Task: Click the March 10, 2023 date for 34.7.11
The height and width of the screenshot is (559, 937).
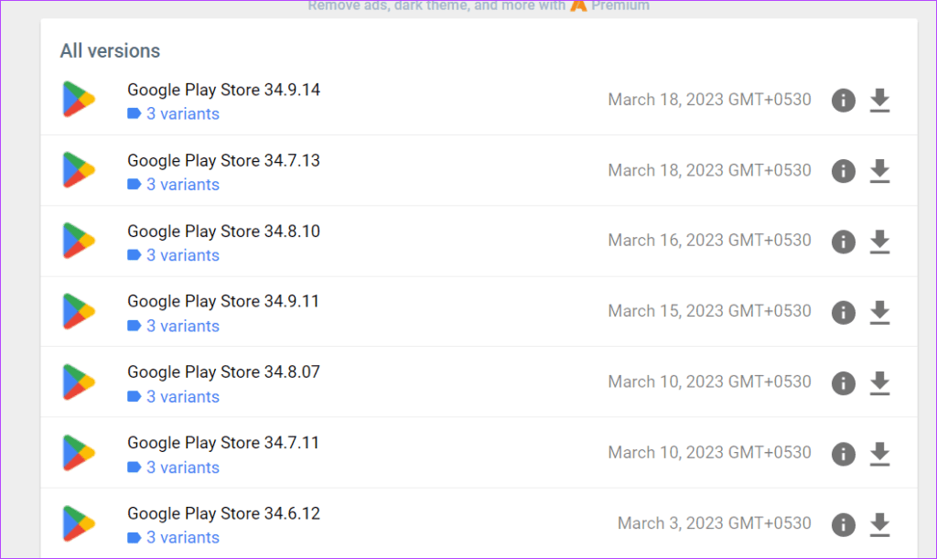Action: pyautogui.click(x=709, y=453)
